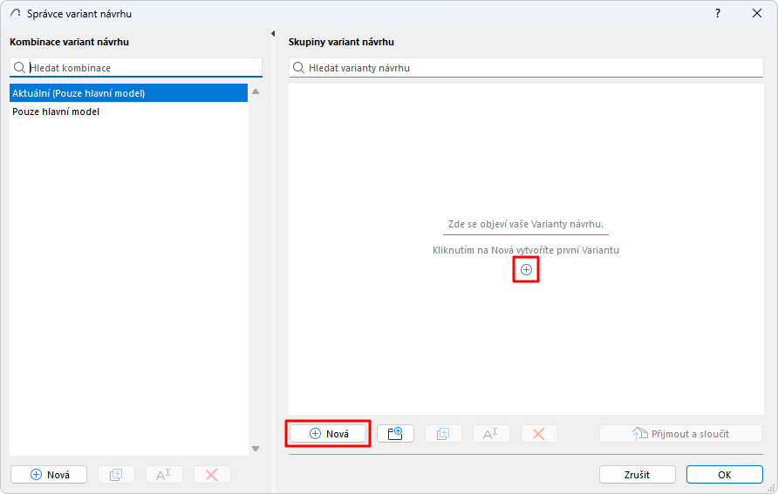Click the Zrušit button
The height and width of the screenshot is (494, 778).
point(637,475)
